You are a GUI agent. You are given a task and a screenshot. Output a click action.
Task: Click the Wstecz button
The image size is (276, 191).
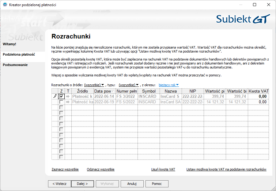[x=59, y=184]
